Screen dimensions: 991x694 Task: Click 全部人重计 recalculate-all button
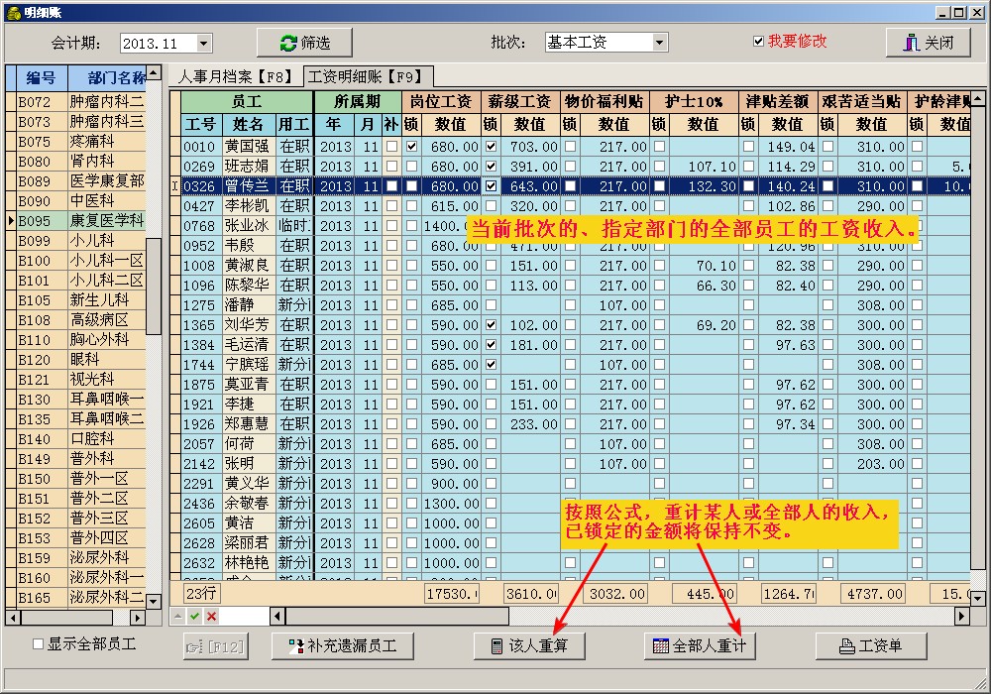[x=700, y=646]
